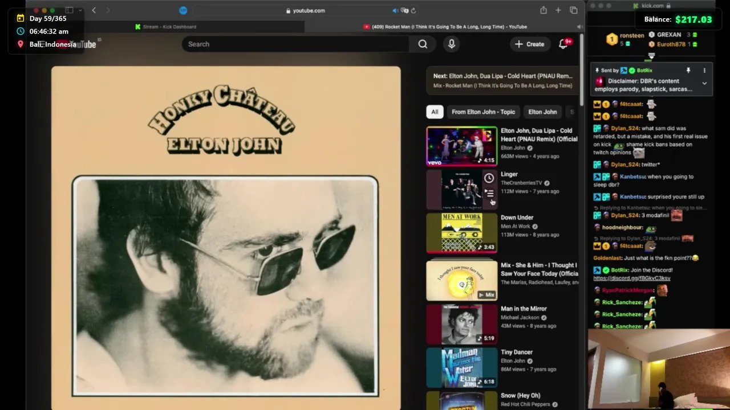730x410 pixels.
Task: Open TheCranberriesTV channel link
Action: [x=521, y=183]
